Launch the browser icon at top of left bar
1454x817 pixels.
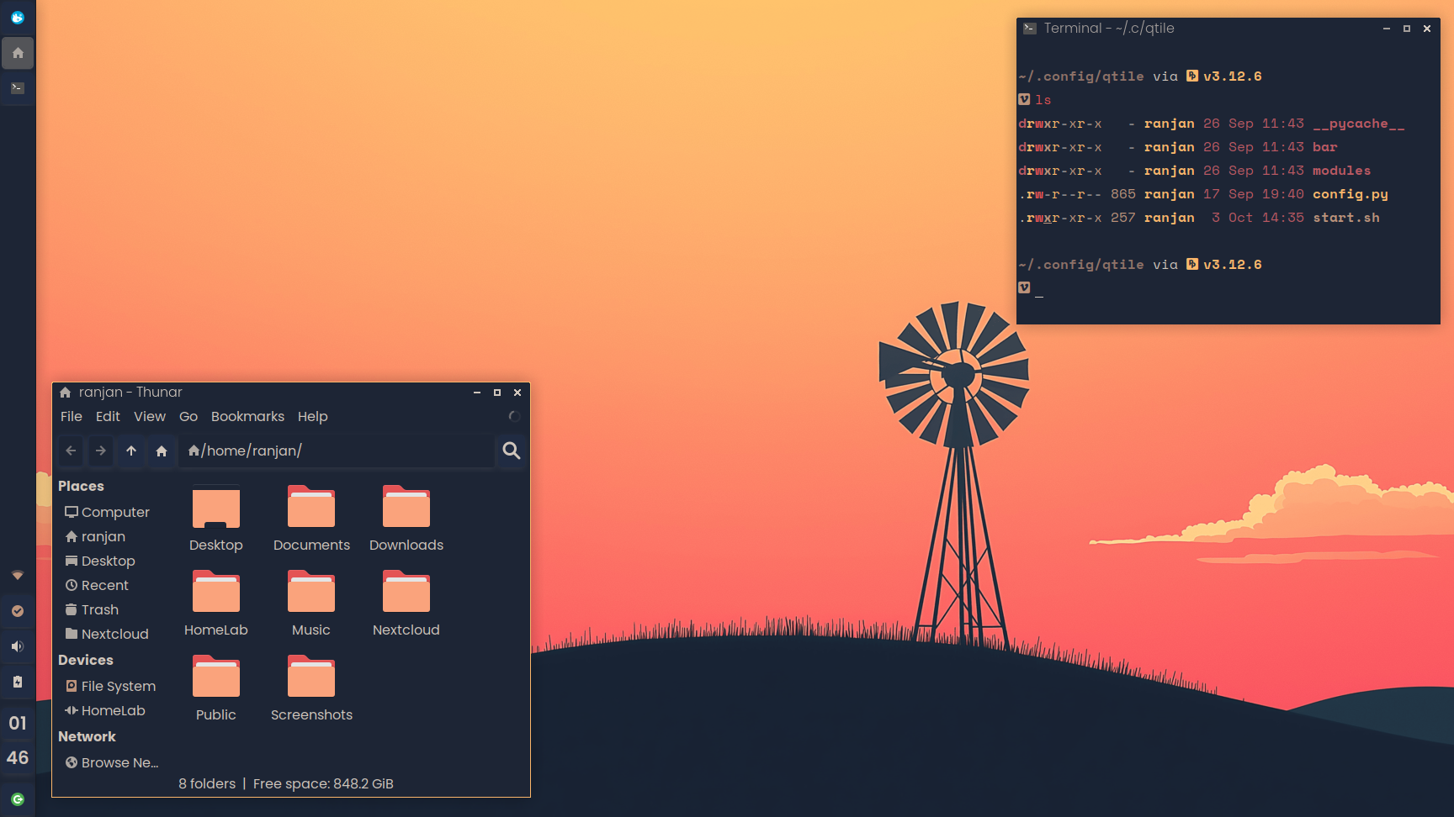click(x=18, y=17)
